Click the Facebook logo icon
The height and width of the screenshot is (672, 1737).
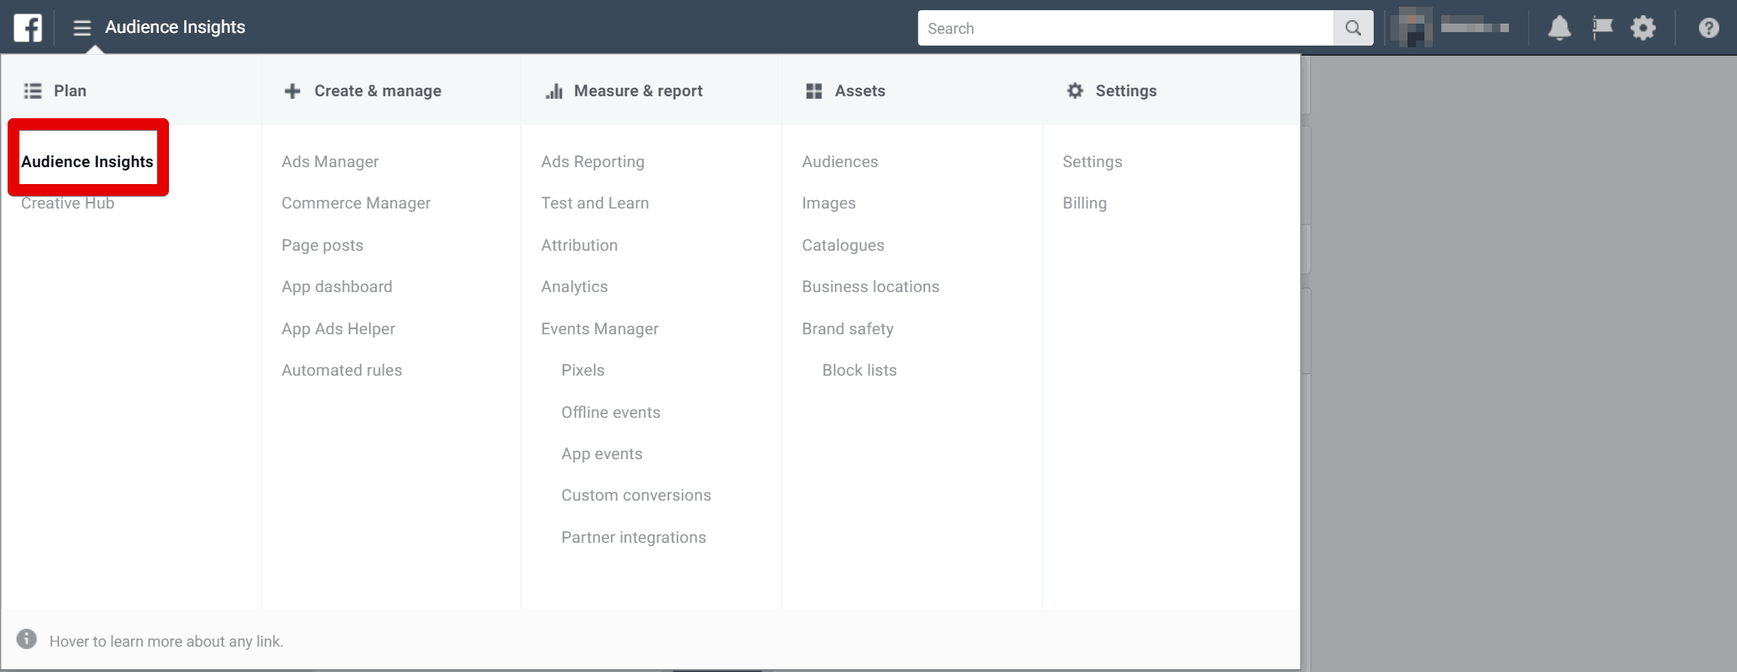point(28,28)
